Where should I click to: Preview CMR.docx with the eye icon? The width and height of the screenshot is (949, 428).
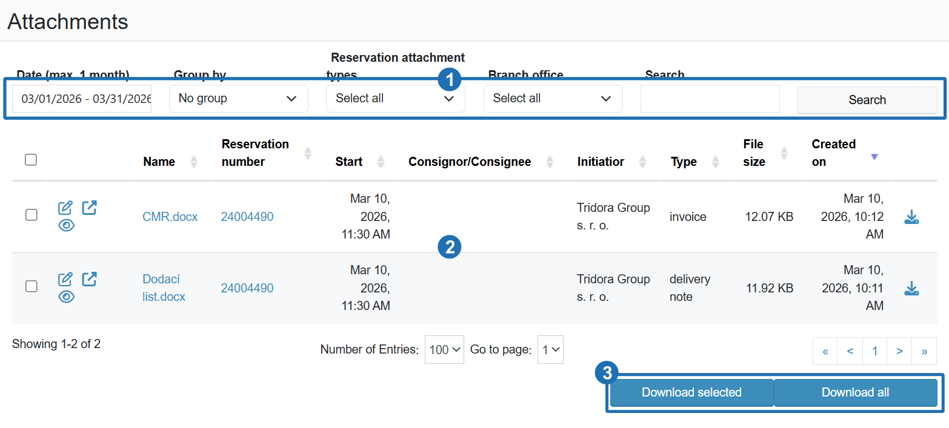tap(66, 226)
